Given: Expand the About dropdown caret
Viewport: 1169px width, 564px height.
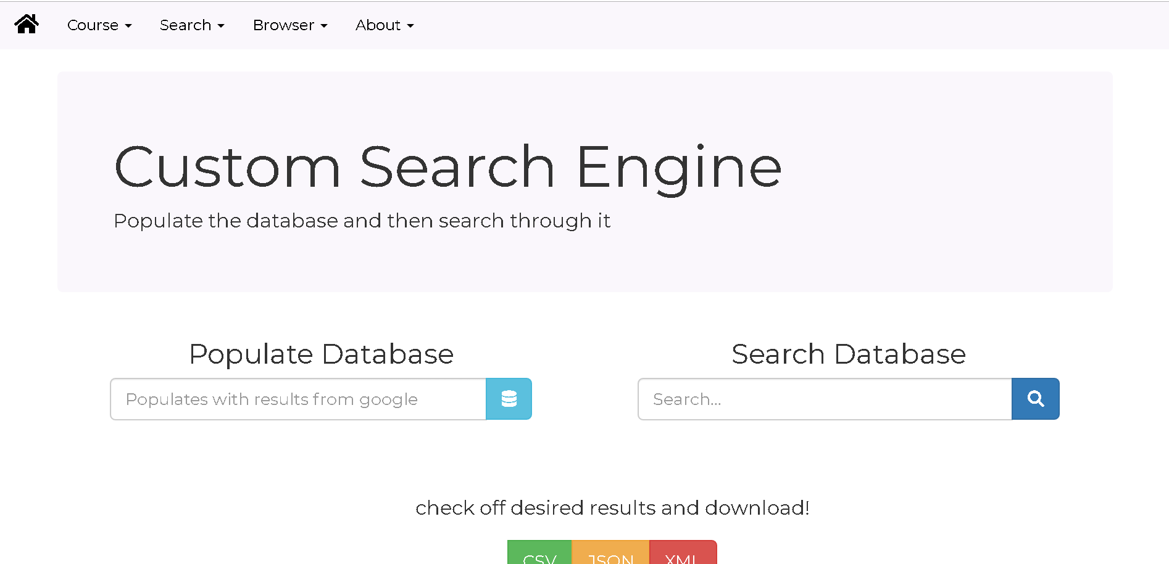Looking at the screenshot, I should pyautogui.click(x=410, y=26).
